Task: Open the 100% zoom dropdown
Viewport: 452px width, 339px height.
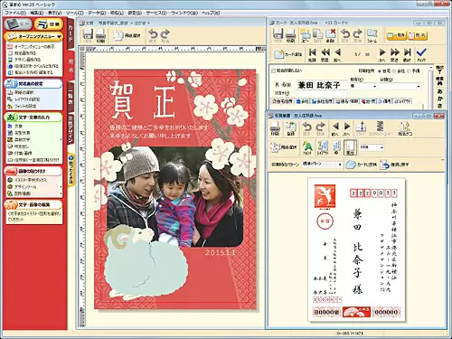Action: (372, 147)
